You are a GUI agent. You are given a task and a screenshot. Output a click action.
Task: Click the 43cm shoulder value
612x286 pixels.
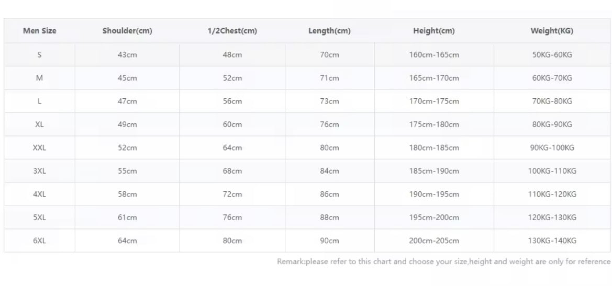point(127,55)
